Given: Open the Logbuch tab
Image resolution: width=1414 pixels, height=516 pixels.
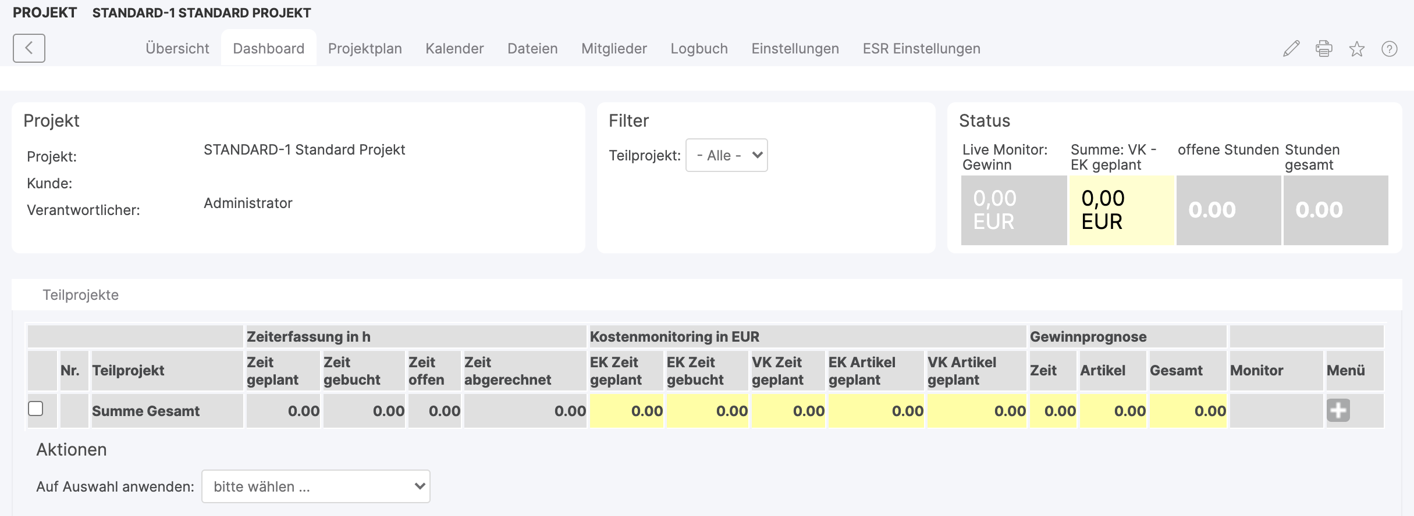Looking at the screenshot, I should (699, 48).
